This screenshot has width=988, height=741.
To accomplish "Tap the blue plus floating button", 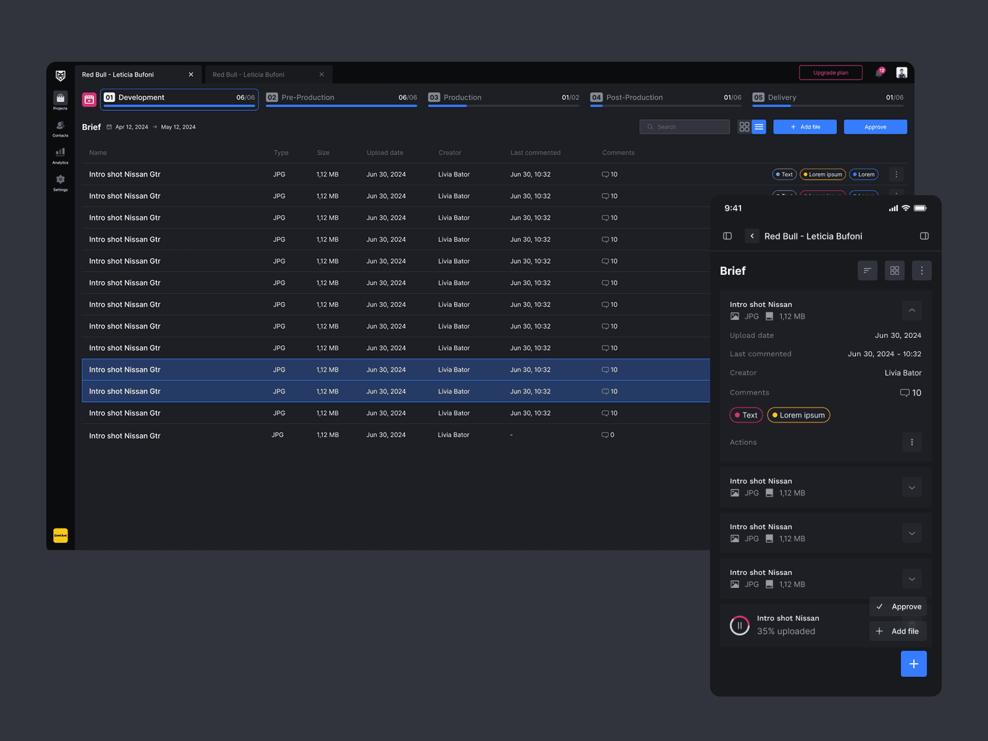I will point(914,664).
